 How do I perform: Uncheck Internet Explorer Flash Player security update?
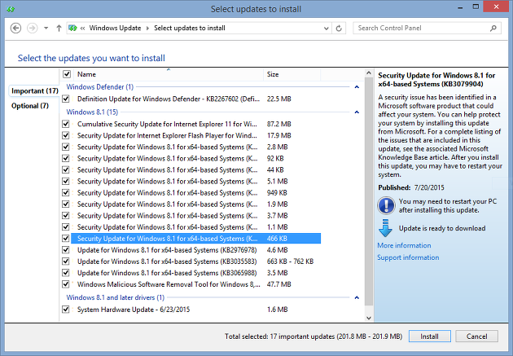(66, 135)
